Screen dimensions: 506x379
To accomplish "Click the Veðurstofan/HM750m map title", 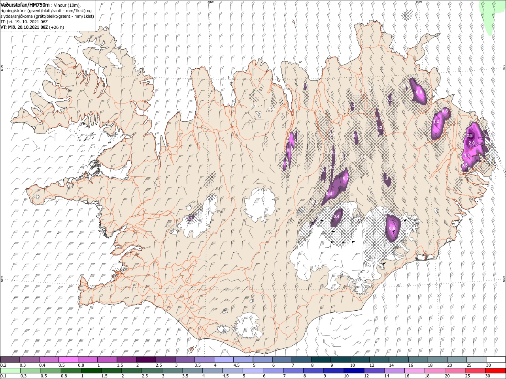I will tap(25, 5).
